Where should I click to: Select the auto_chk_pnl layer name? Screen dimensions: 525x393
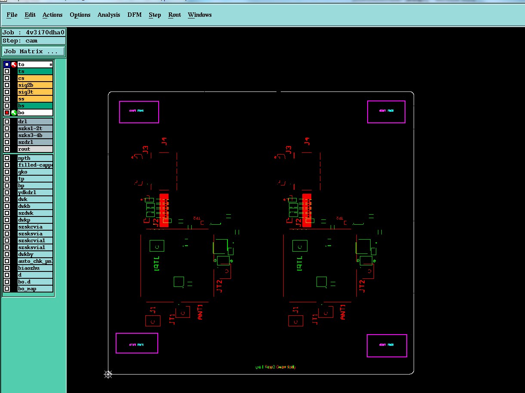point(35,261)
